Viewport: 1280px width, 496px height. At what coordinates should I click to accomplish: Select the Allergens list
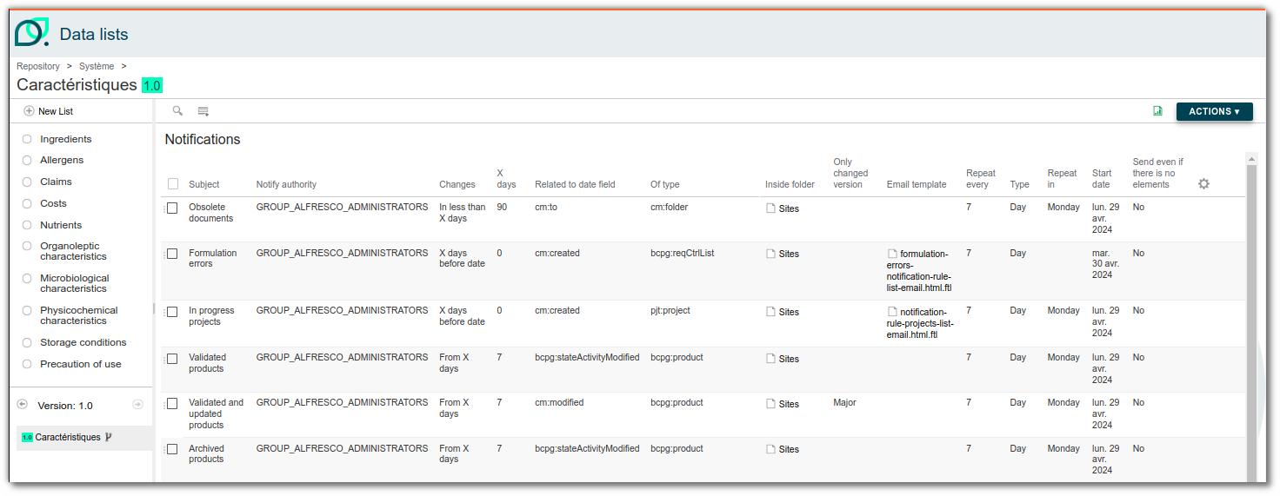click(61, 160)
